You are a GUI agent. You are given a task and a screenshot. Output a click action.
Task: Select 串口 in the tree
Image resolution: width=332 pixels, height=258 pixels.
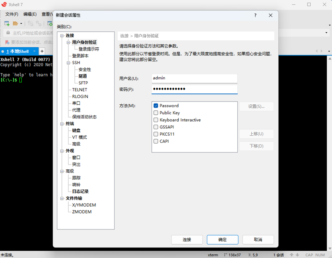76,103
